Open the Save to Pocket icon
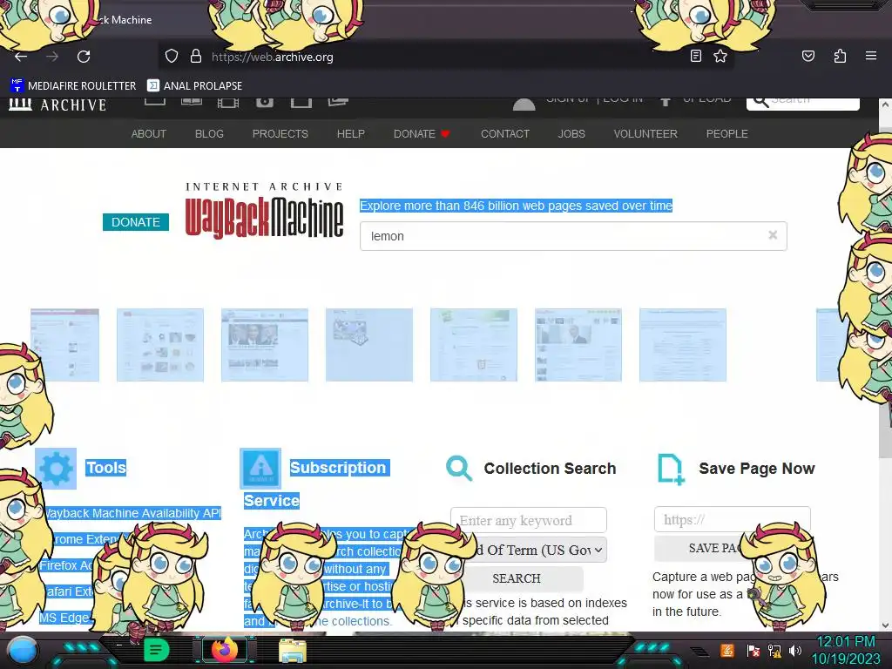 808,56
